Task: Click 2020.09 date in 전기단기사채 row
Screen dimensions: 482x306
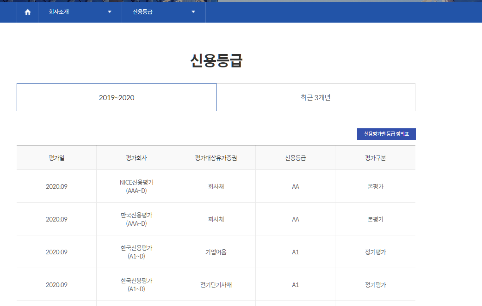Action: point(56,285)
